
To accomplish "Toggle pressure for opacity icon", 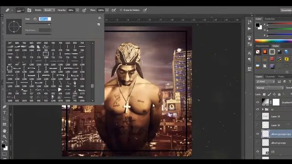I will pos(84,10).
